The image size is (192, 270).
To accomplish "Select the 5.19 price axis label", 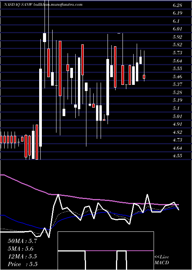I will click(x=177, y=100).
